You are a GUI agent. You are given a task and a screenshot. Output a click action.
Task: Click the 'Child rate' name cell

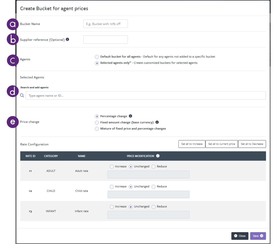point(82,191)
